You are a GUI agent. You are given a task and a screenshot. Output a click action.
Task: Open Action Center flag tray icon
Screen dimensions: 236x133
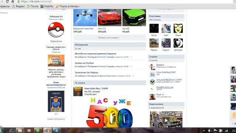click(215, 130)
